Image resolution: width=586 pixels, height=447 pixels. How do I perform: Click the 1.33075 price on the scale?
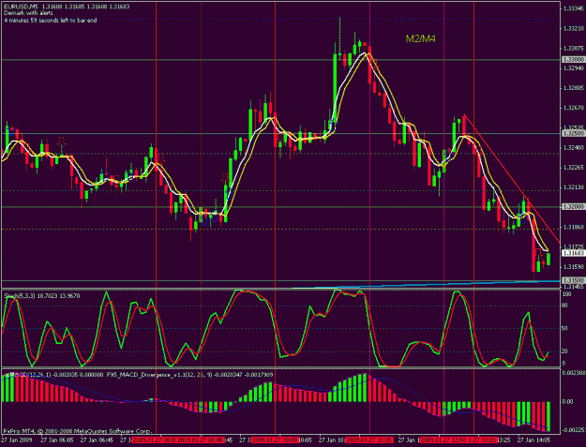573,48
